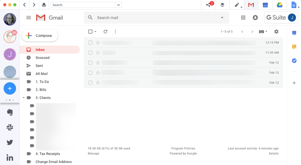Click in the top Search field
301x165 pixels.
point(83,5)
